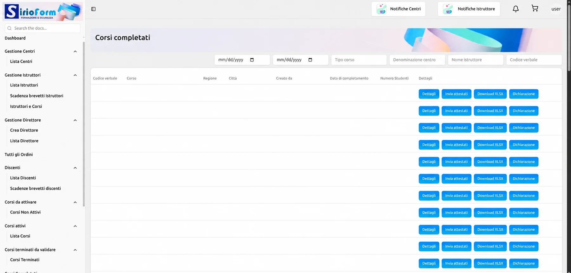Open Lista Discenti
Image resolution: width=571 pixels, height=273 pixels.
[x=23, y=178]
